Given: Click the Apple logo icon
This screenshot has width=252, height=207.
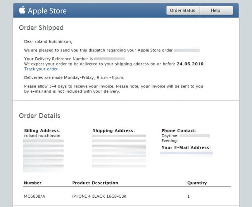Looking at the screenshot, I should click(22, 10).
